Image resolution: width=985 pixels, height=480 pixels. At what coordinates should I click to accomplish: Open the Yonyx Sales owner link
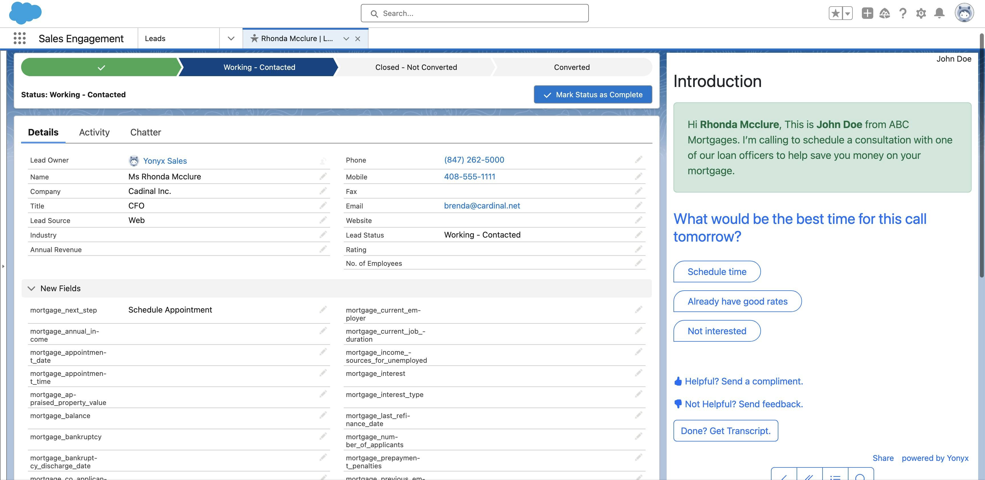click(x=165, y=161)
